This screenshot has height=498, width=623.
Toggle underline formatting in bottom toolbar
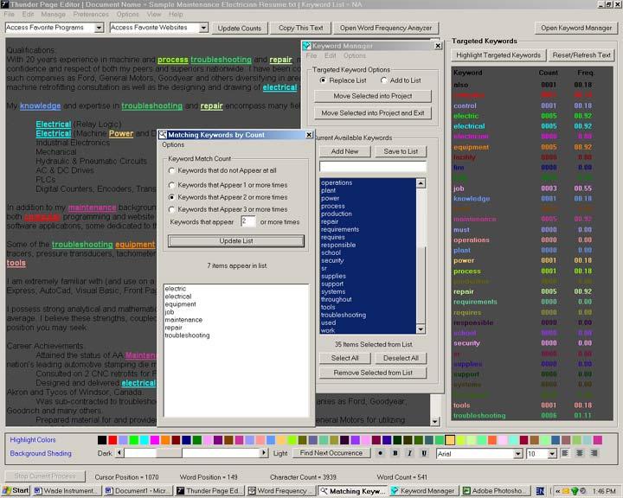click(x=424, y=453)
